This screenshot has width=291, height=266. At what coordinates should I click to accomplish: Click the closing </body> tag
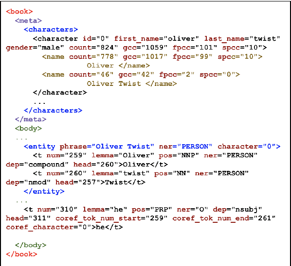coord(31,245)
